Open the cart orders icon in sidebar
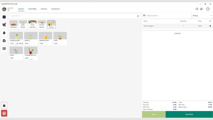Viewport: 213px width, 120px height. tap(4, 25)
